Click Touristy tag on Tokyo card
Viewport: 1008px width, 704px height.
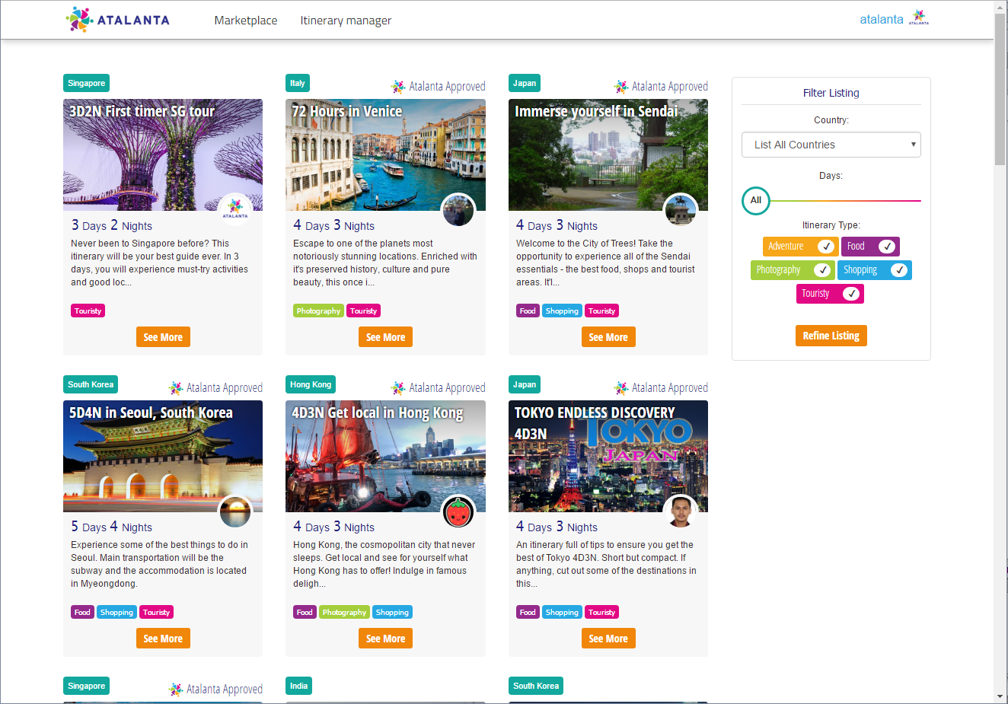(601, 612)
